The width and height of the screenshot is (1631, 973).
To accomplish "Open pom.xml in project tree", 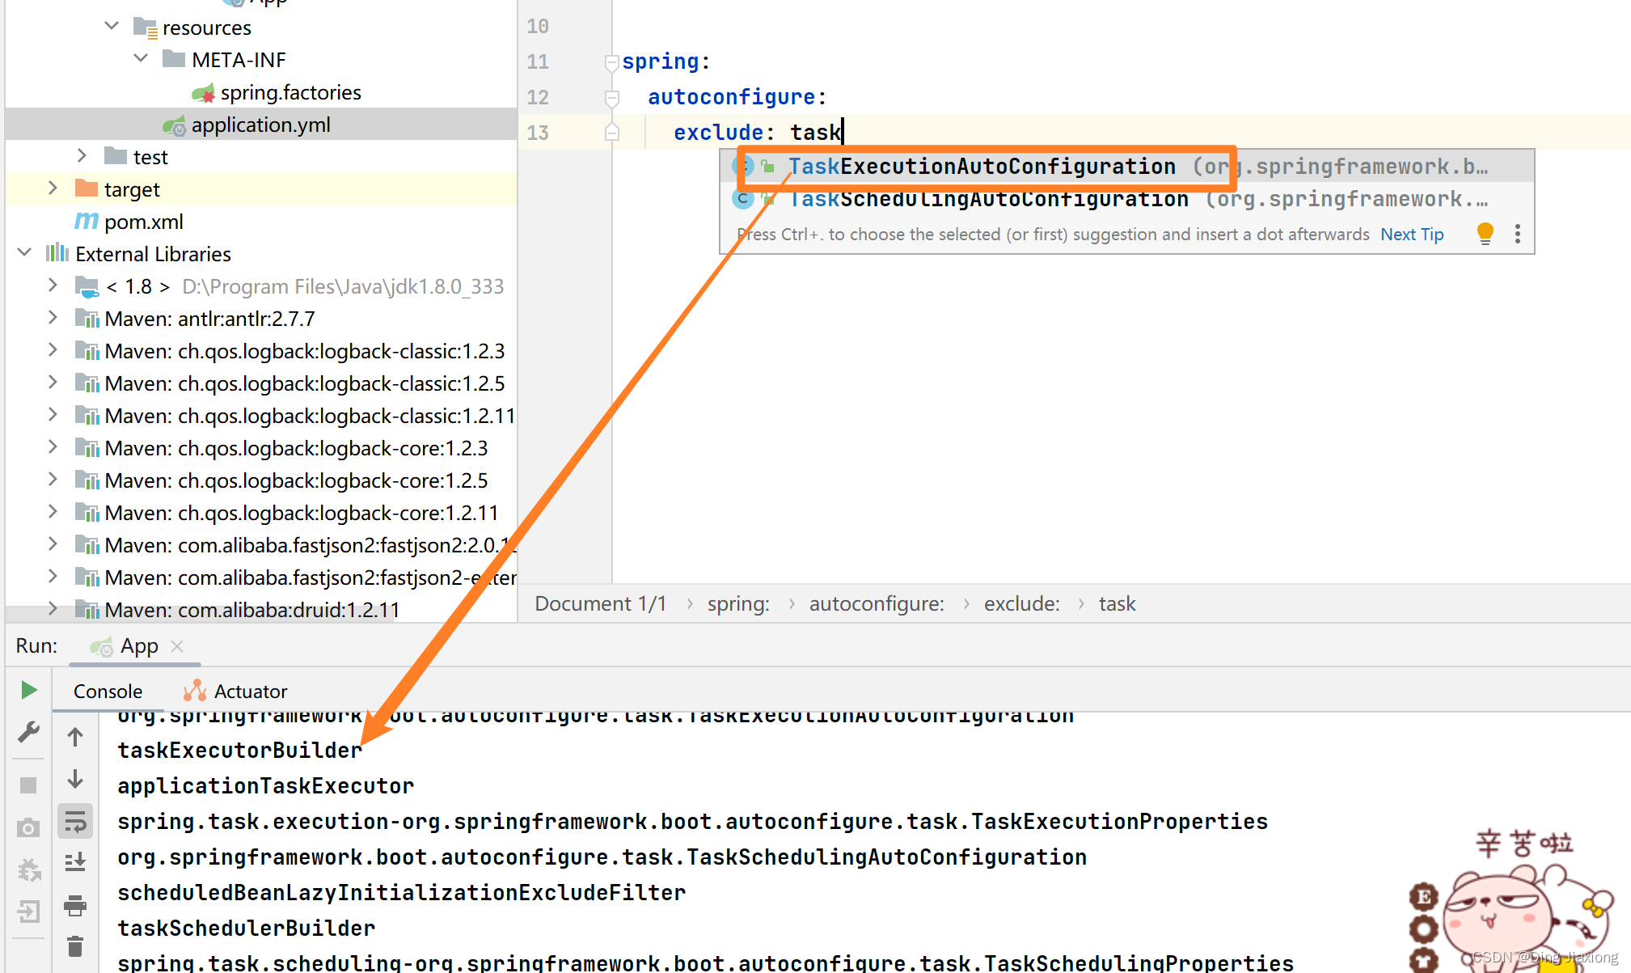I will point(143,222).
